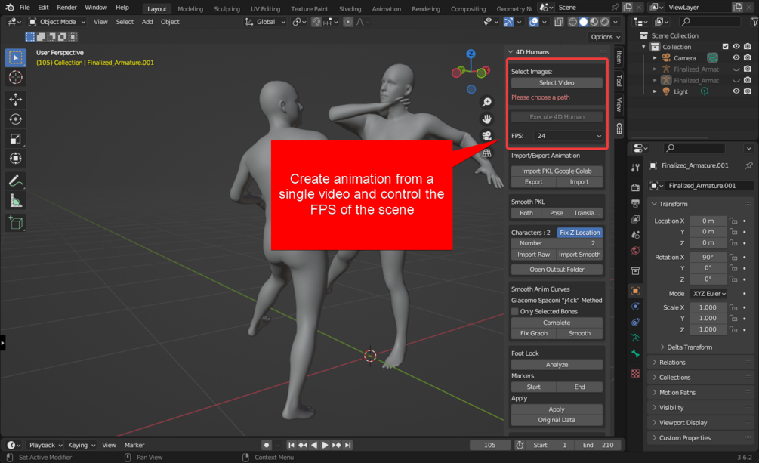Screen dimensions: 759x463
Task: Open the Global transform orientation dropdown
Action: pyautogui.click(x=265, y=22)
